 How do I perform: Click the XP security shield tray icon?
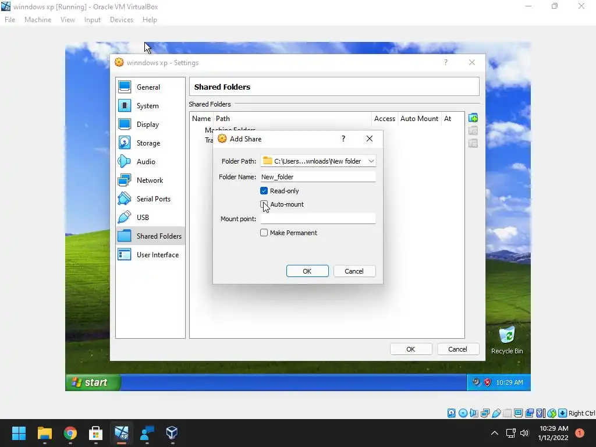(487, 382)
